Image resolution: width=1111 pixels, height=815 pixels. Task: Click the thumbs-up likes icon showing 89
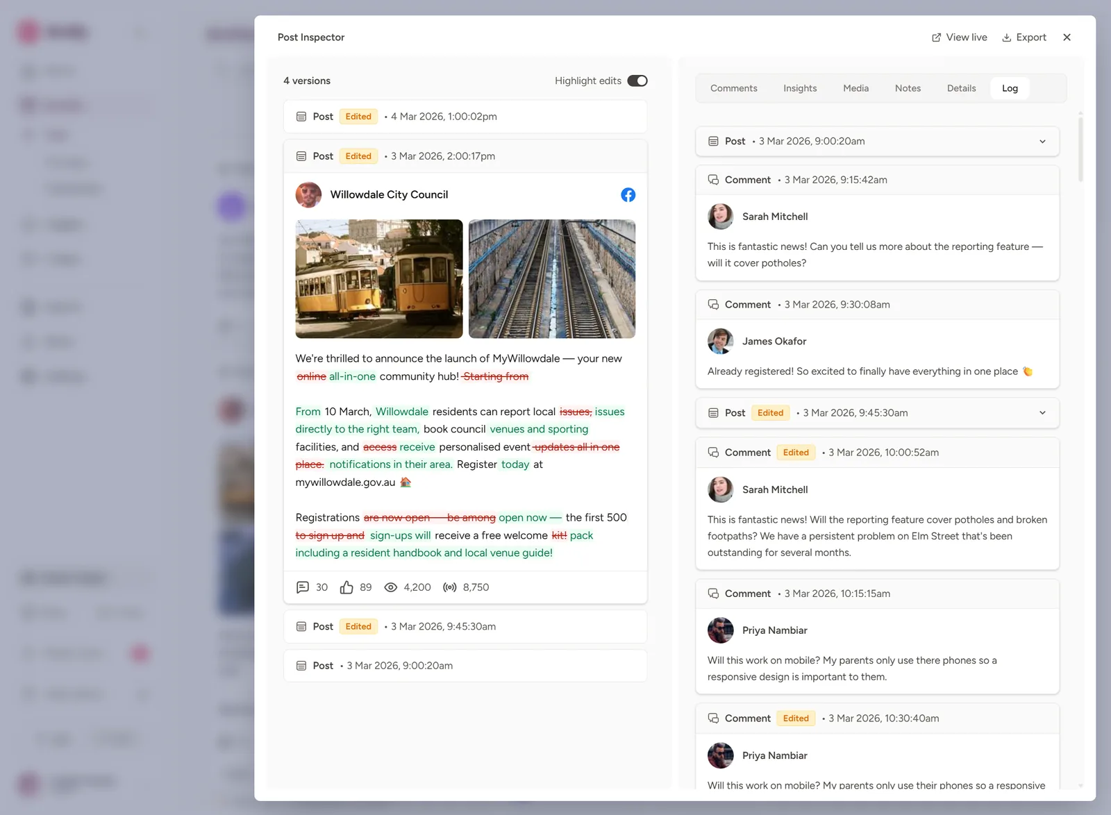tap(346, 587)
